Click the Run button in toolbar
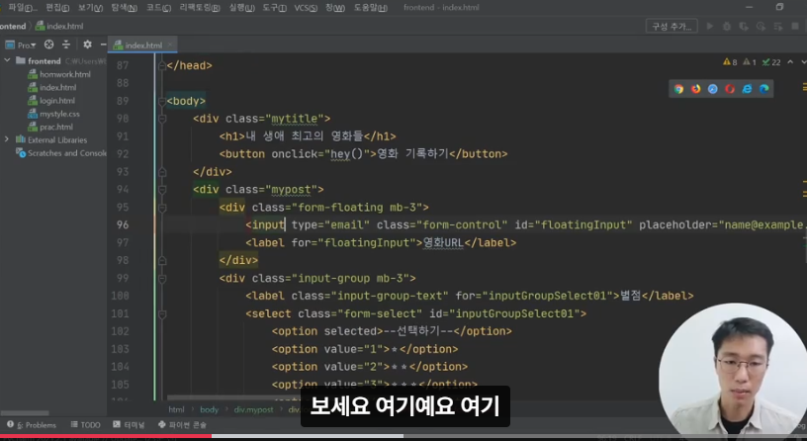This screenshot has width=807, height=441. pyautogui.click(x=710, y=26)
